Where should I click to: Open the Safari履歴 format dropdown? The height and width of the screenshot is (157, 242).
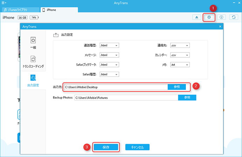coord(109,74)
